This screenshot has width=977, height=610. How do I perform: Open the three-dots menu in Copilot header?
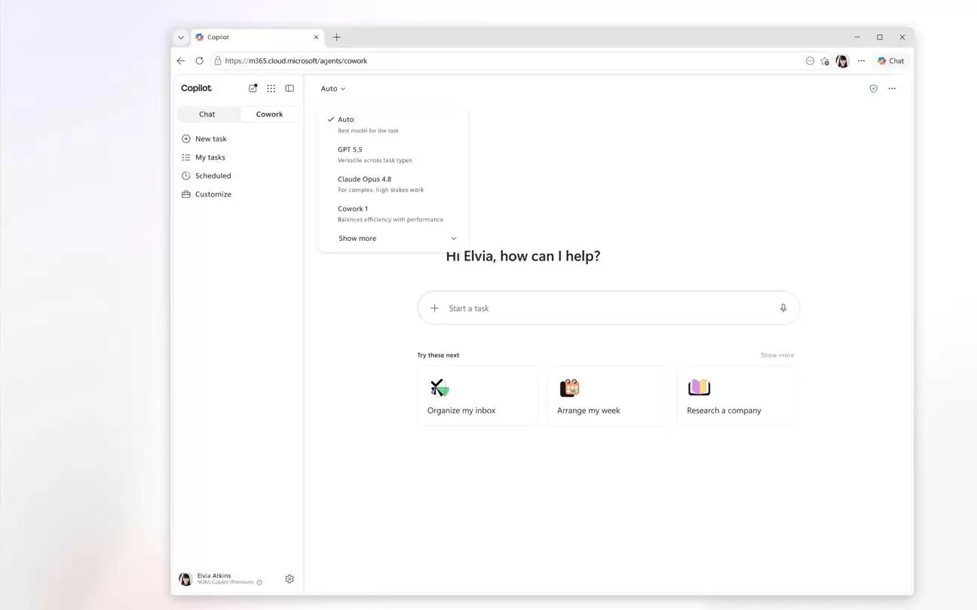pos(892,88)
